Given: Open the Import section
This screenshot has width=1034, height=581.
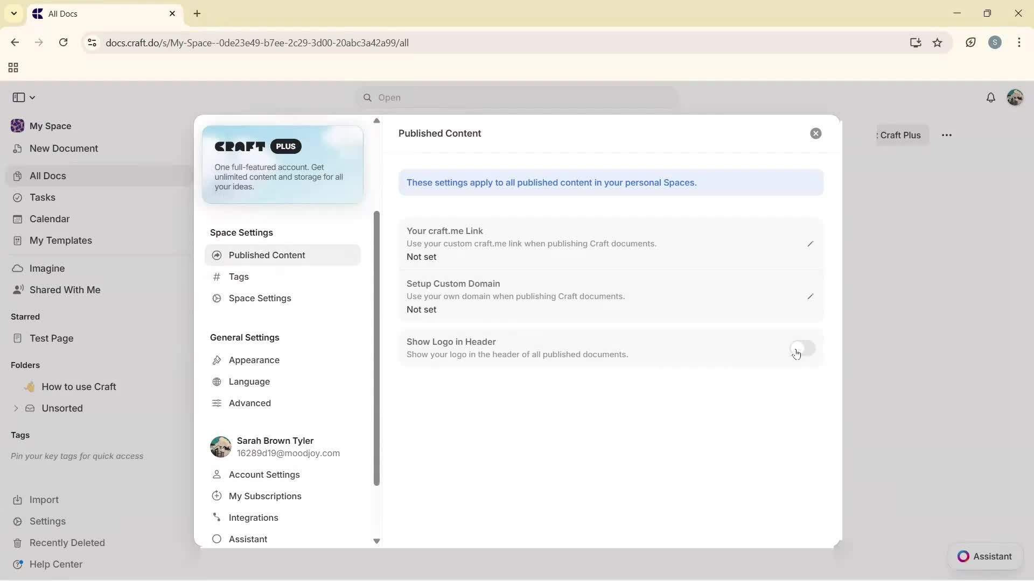Looking at the screenshot, I should click(43, 500).
